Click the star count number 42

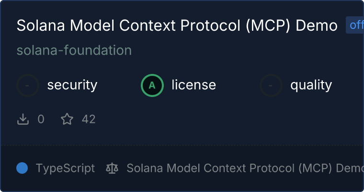point(89,119)
